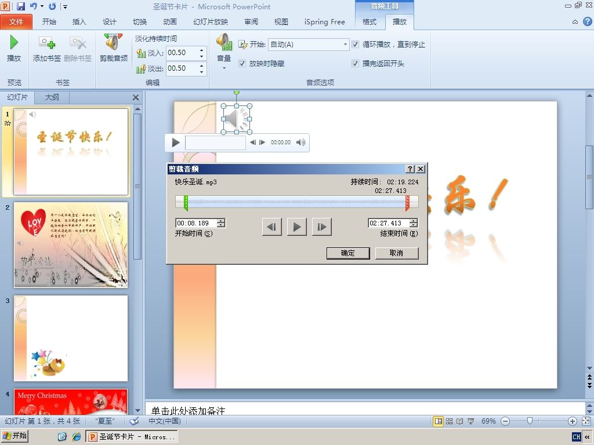This screenshot has width=594, height=445.
Task: Click the green start trim marker
Action: click(186, 203)
